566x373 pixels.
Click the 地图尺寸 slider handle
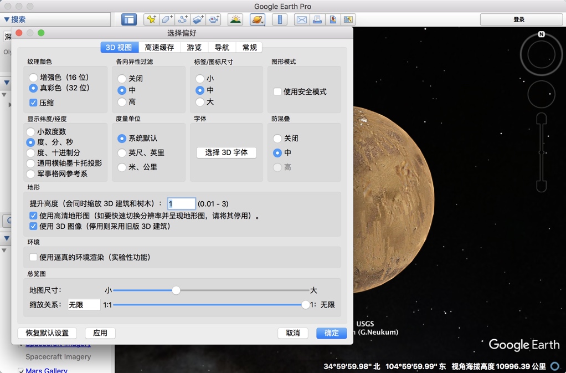[x=176, y=290]
